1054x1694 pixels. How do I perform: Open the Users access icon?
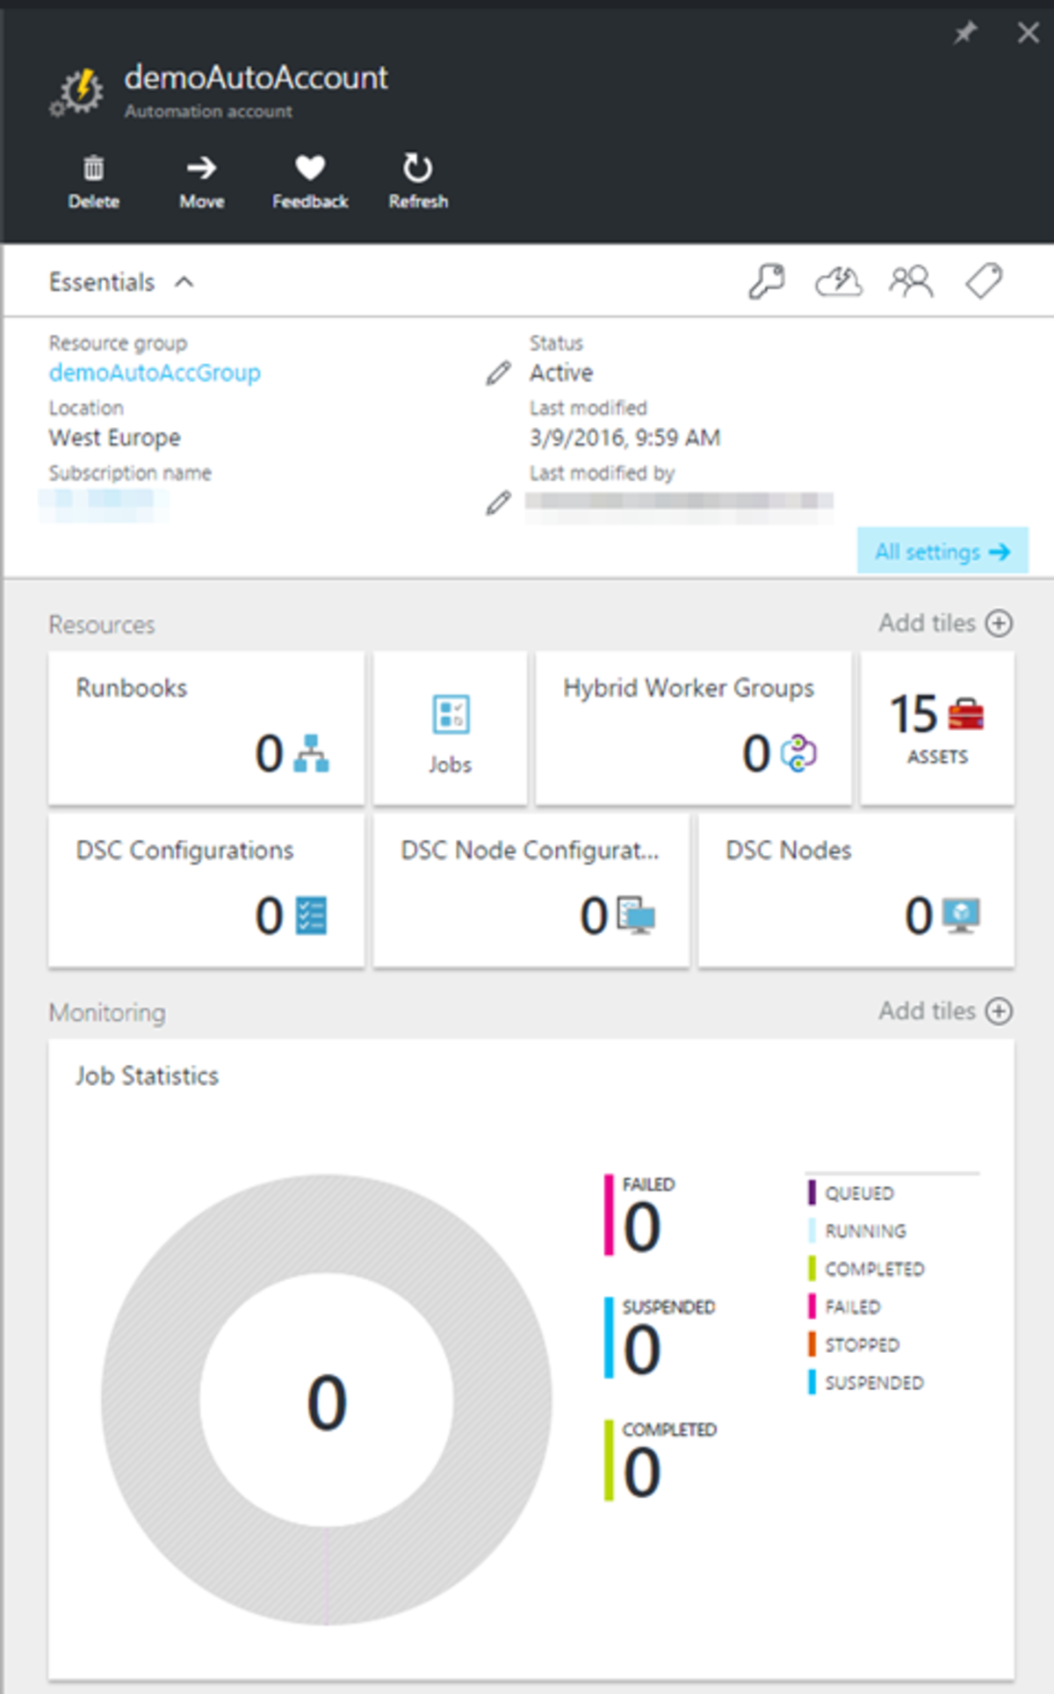pos(911,282)
